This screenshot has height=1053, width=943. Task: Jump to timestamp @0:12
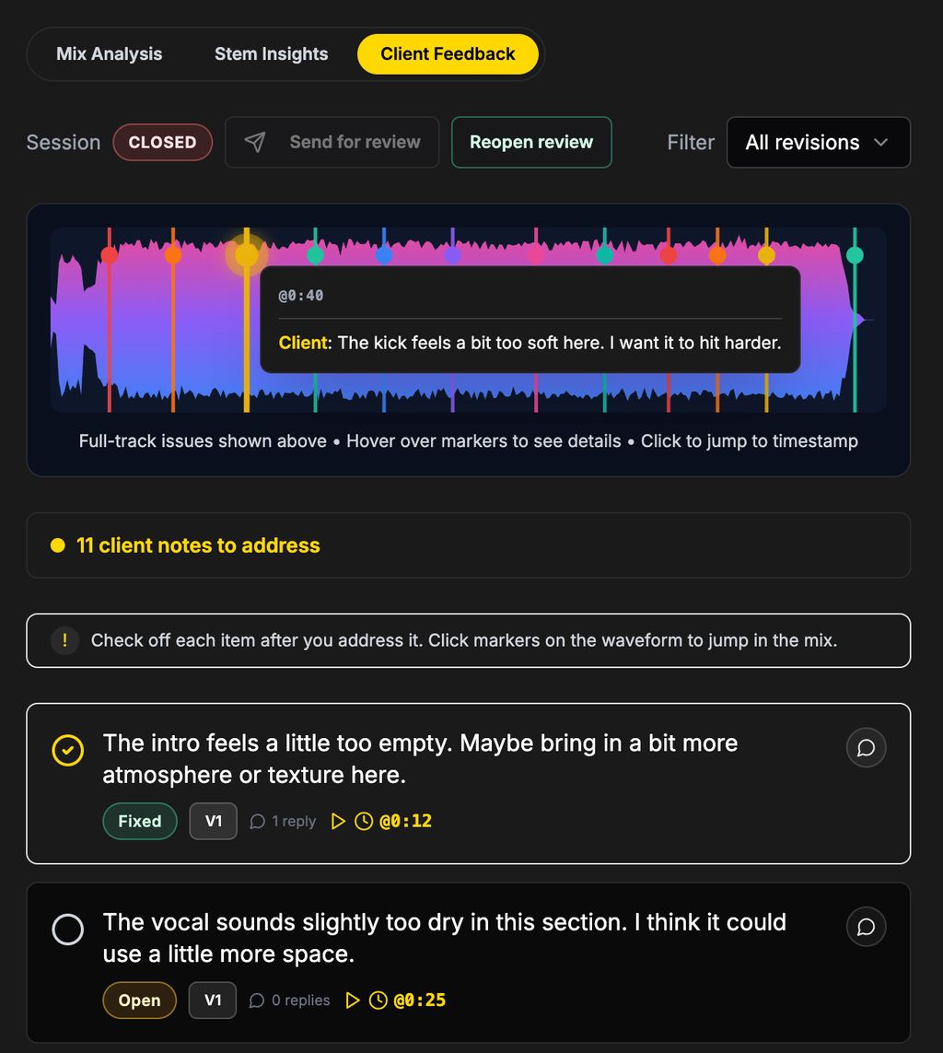point(406,821)
